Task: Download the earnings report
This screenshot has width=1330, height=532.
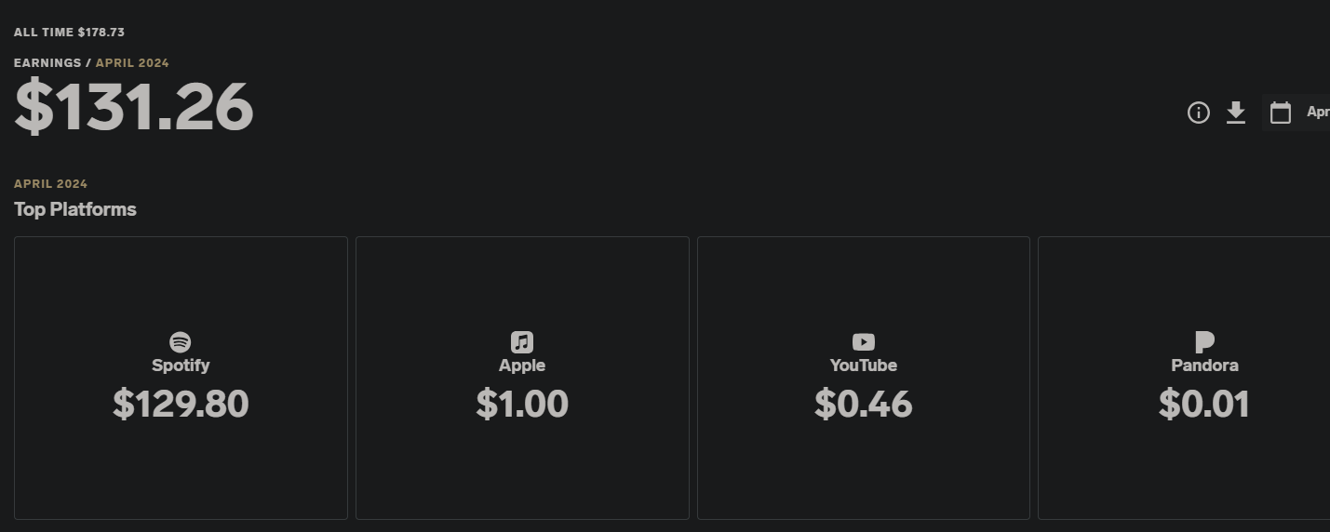Action: (1235, 113)
